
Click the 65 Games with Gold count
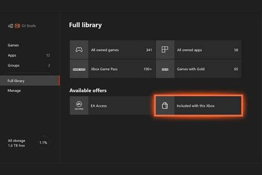[x=236, y=69]
